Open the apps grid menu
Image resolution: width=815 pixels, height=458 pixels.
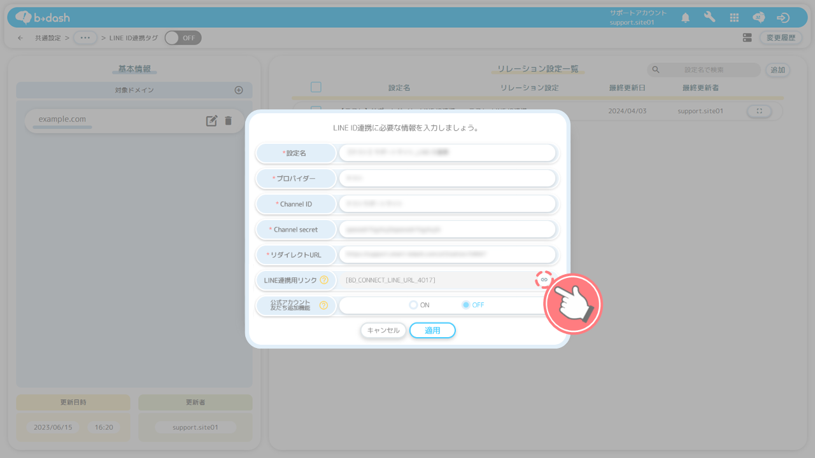[734, 18]
